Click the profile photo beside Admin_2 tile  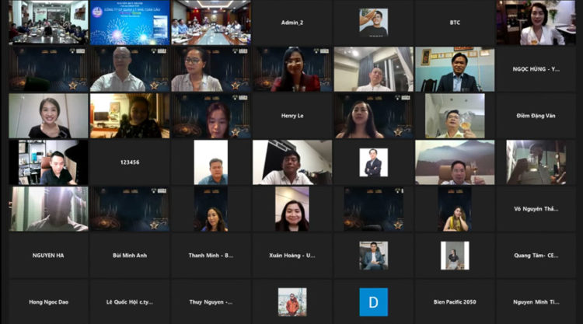373,23
